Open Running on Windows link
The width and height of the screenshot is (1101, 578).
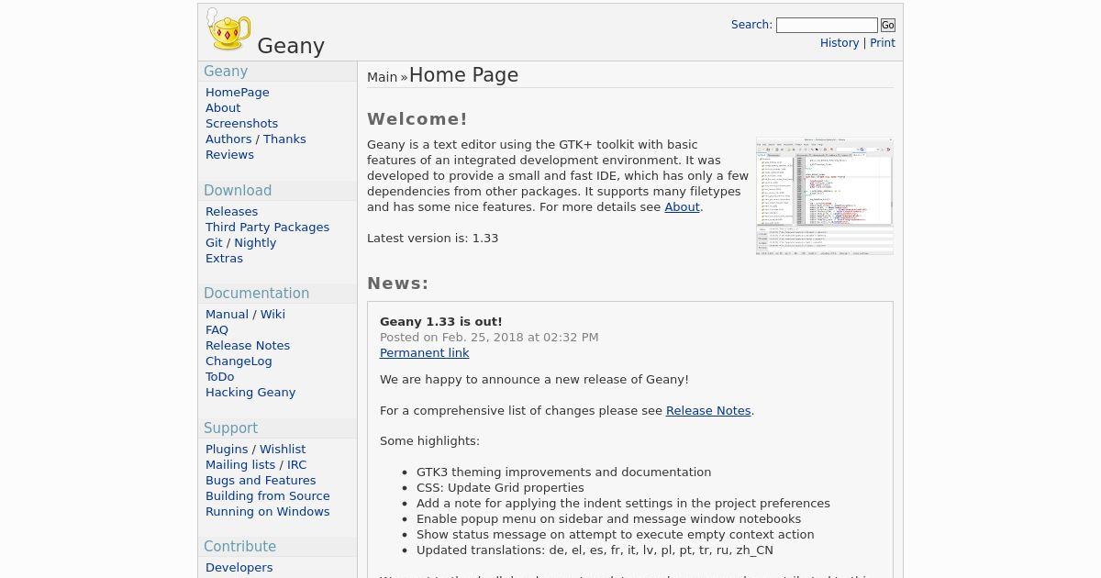point(267,512)
